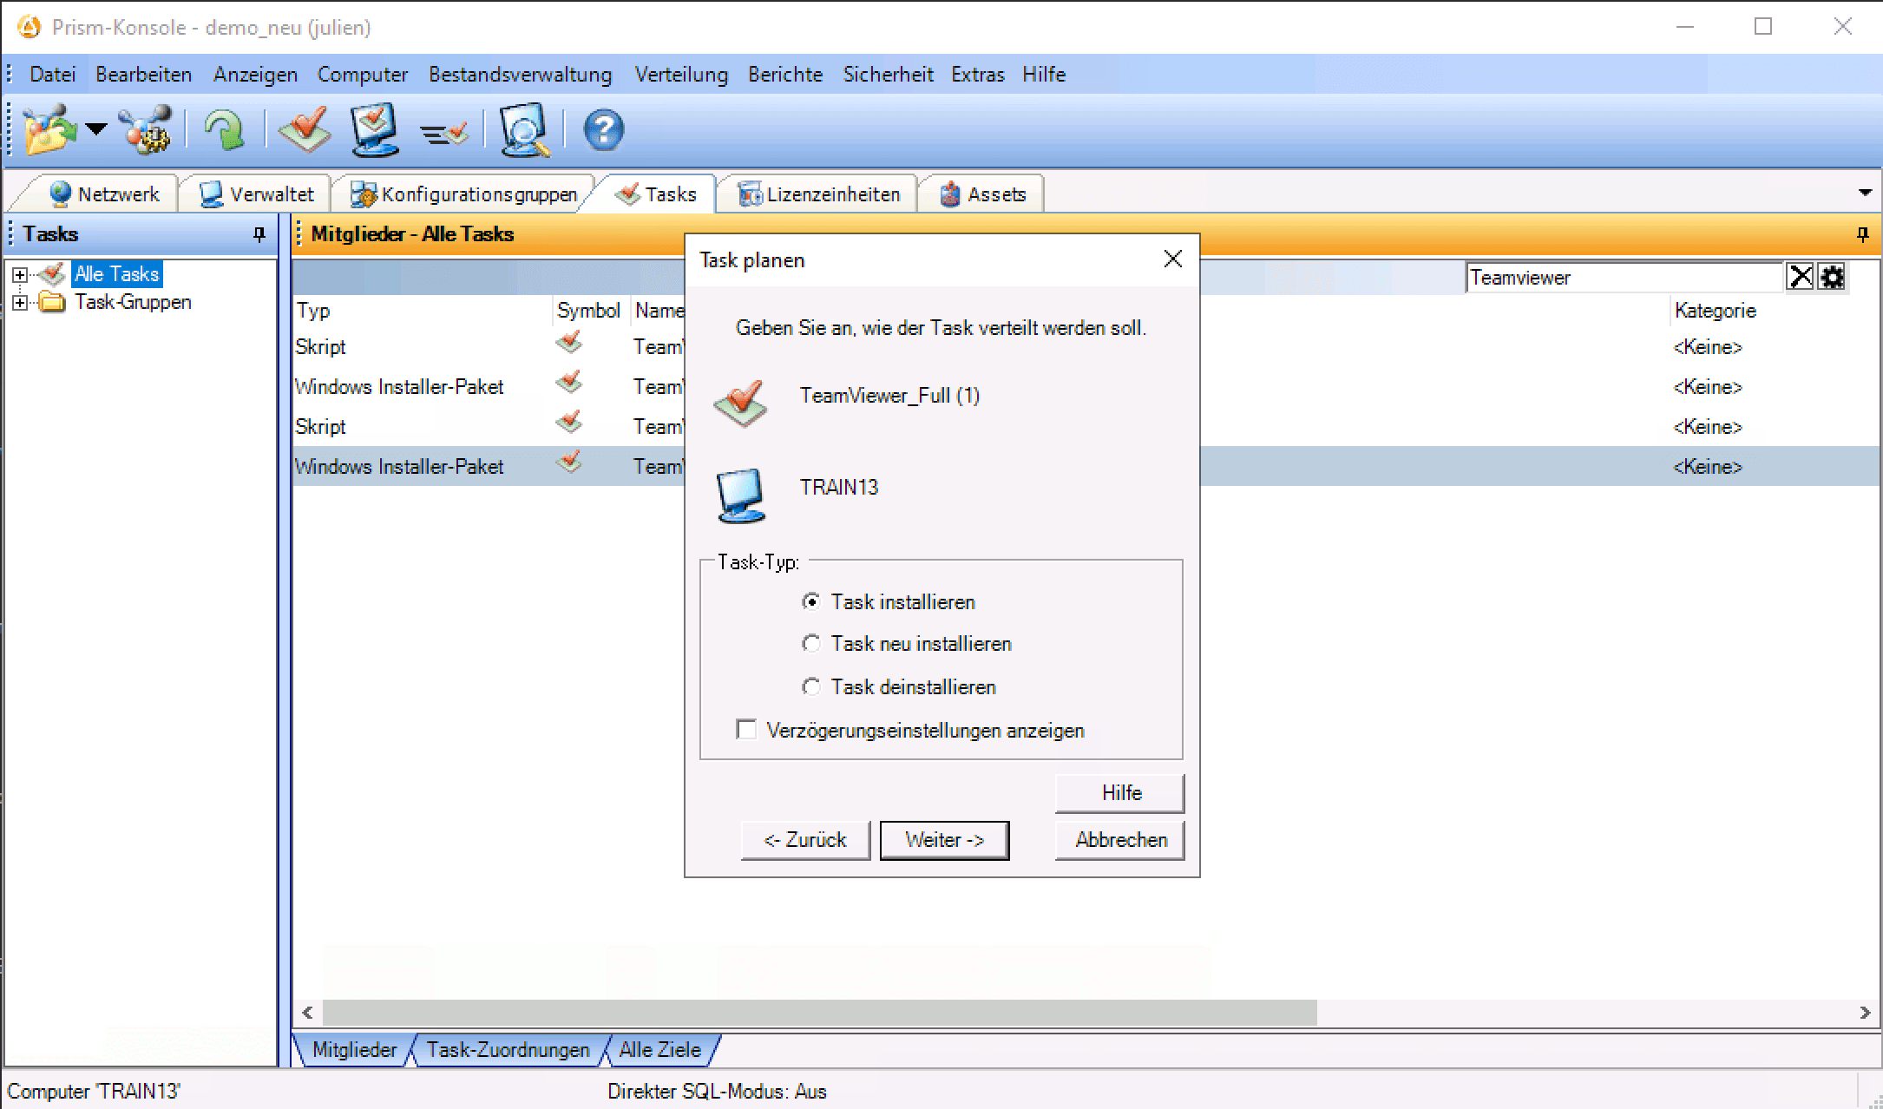Click the monitor with checkmark toolbar icon
1883x1109 pixels.
coord(375,130)
